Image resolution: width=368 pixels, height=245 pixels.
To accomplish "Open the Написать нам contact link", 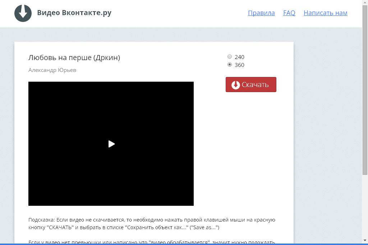I will pos(325,13).
